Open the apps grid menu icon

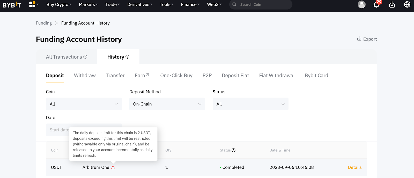coord(32,4)
